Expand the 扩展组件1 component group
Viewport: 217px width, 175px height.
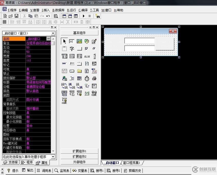coord(79,151)
